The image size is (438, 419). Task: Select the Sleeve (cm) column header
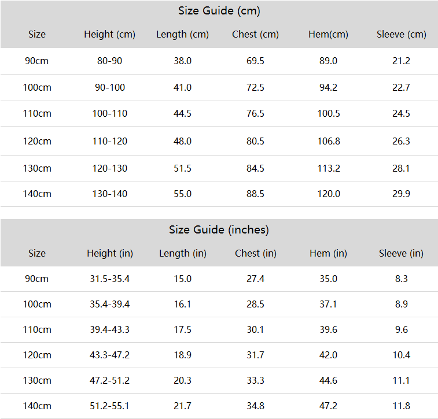(x=401, y=34)
